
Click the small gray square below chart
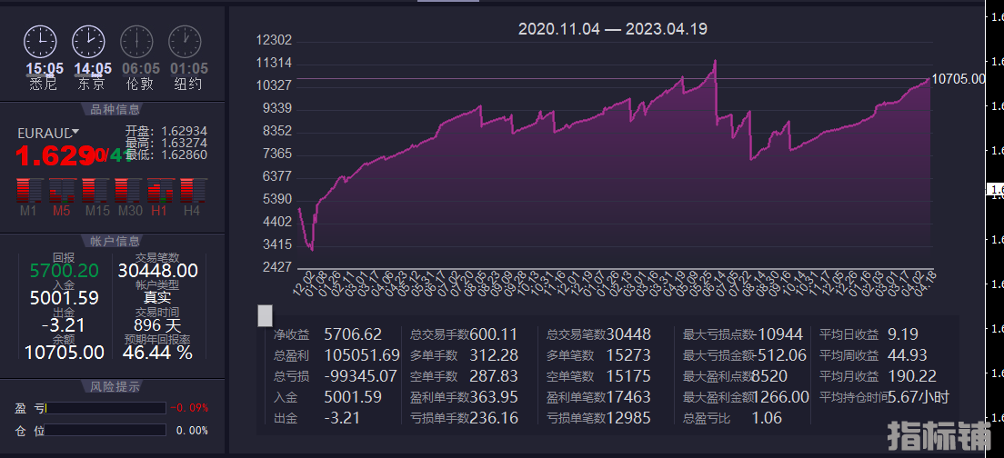[265, 315]
